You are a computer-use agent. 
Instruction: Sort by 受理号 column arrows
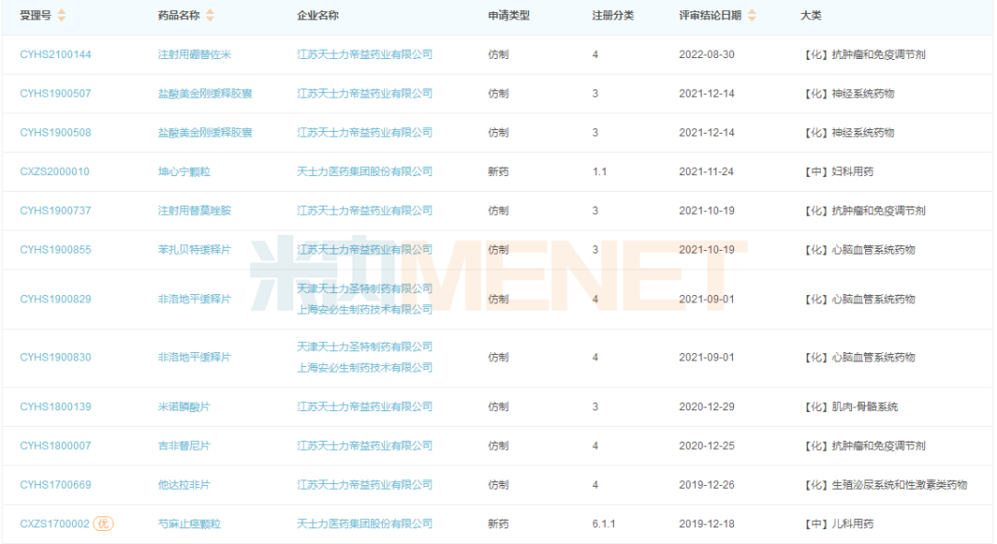coord(62,16)
